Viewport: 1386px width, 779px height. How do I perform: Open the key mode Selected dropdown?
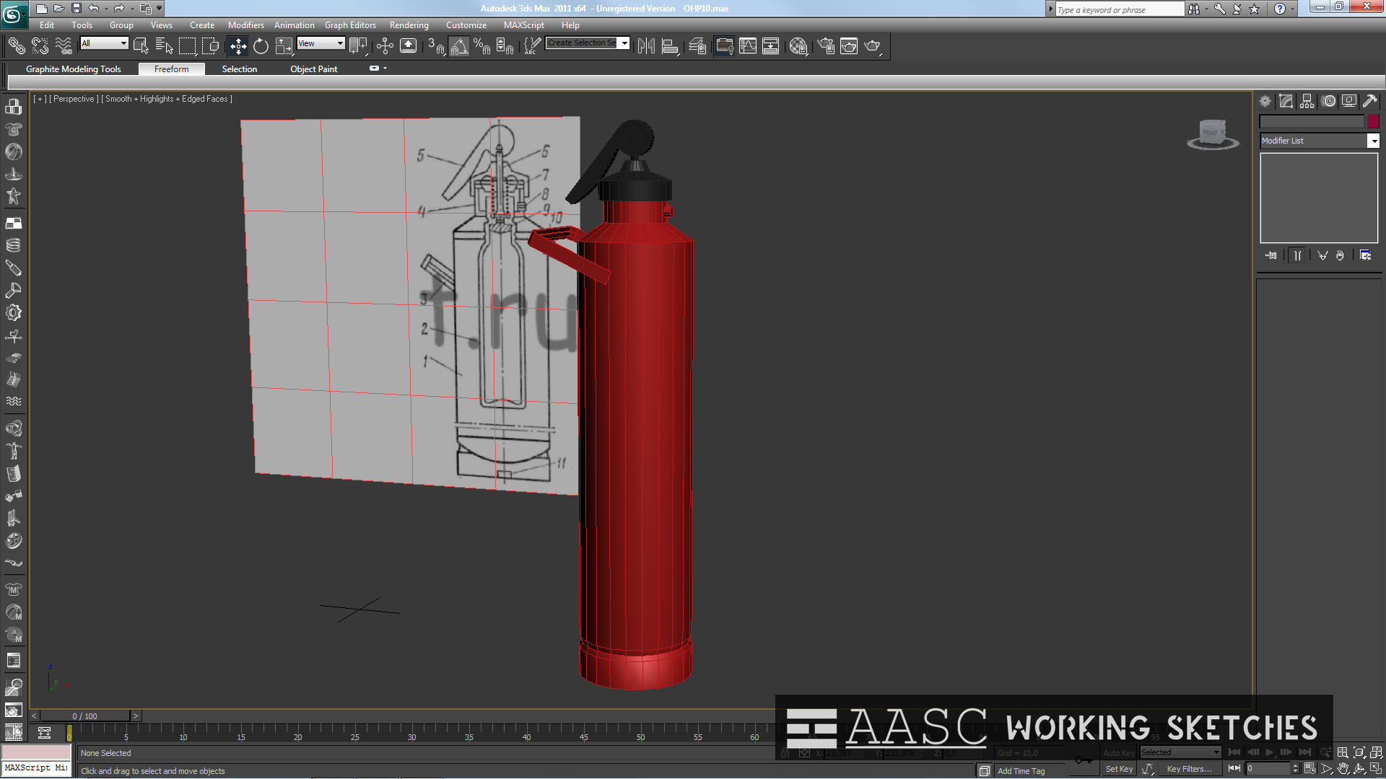click(x=1180, y=752)
